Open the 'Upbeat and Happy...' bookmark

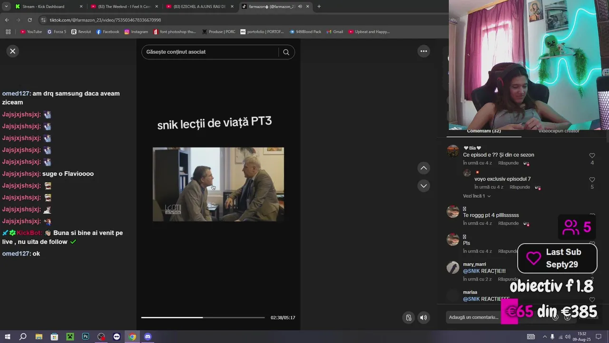pyautogui.click(x=369, y=32)
